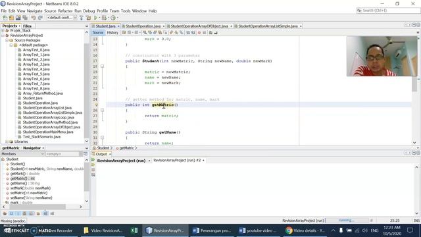This screenshot has width=421, height=237.
Task: Open Penerangan Word document from taskbar
Action: pos(212,230)
